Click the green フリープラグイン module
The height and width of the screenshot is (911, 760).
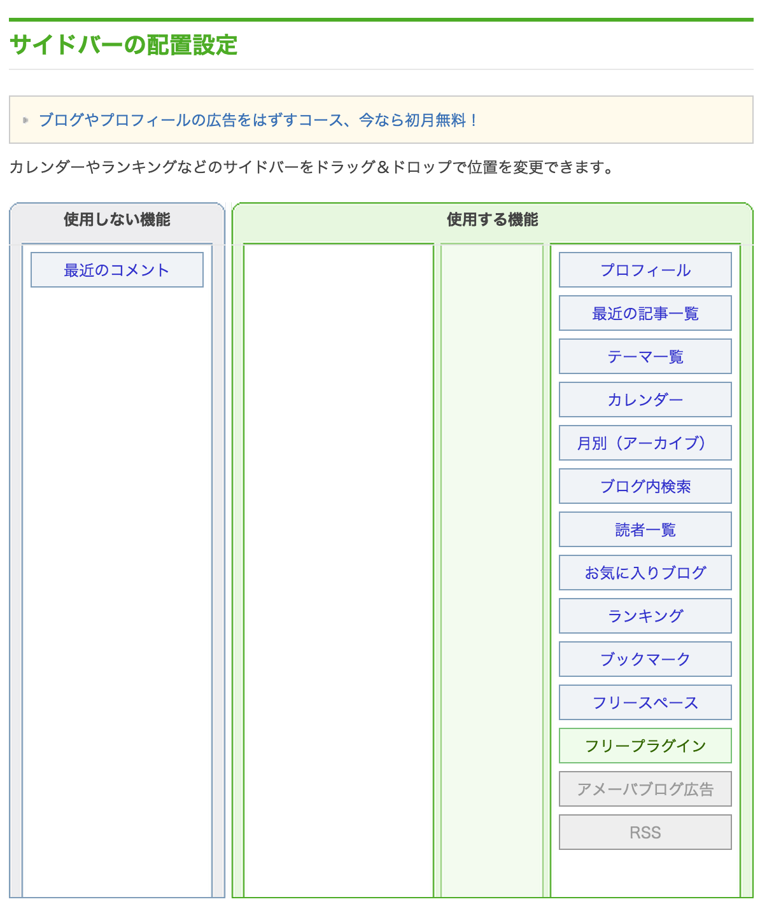click(x=645, y=746)
